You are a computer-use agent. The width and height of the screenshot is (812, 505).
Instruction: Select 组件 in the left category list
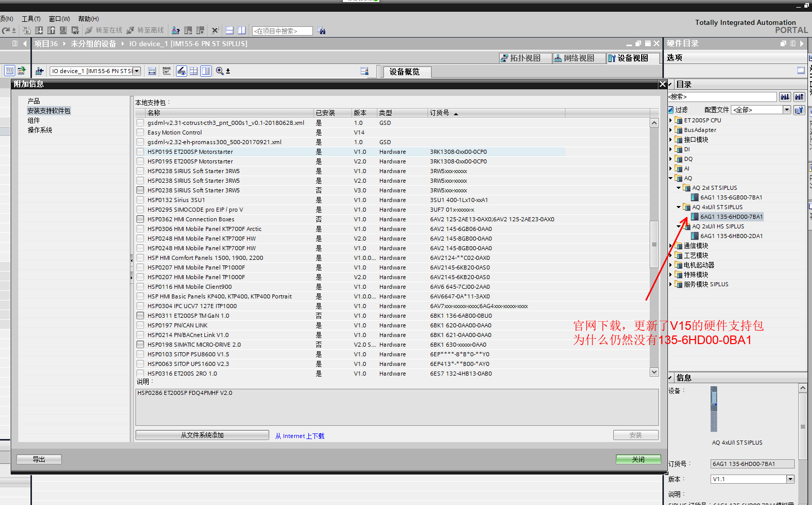pyautogui.click(x=34, y=120)
